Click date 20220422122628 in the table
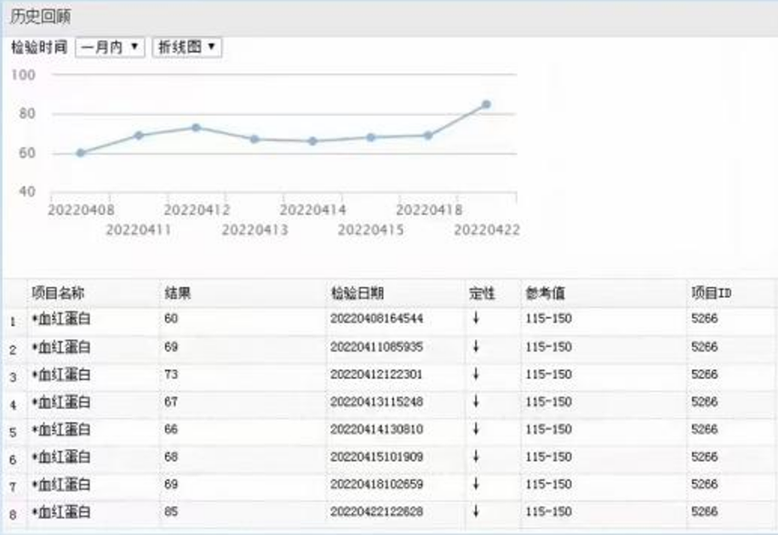Screen dimensions: 778x535 tap(376, 512)
